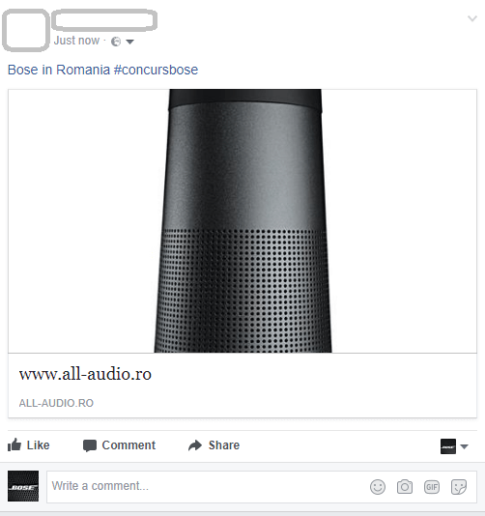Open the post audience dropdown arrow
The width and height of the screenshot is (485, 516).
[x=130, y=42]
